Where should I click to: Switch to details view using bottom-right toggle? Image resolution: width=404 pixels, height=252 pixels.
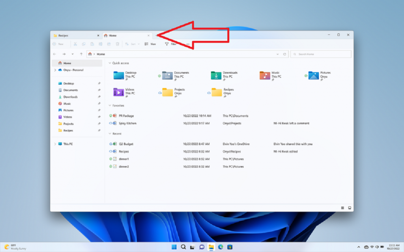tap(342, 208)
